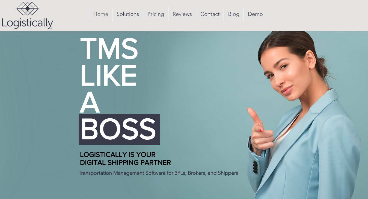Click the large letter A in the headline
Image resolution: width=368 pixels, height=199 pixels.
(90, 102)
